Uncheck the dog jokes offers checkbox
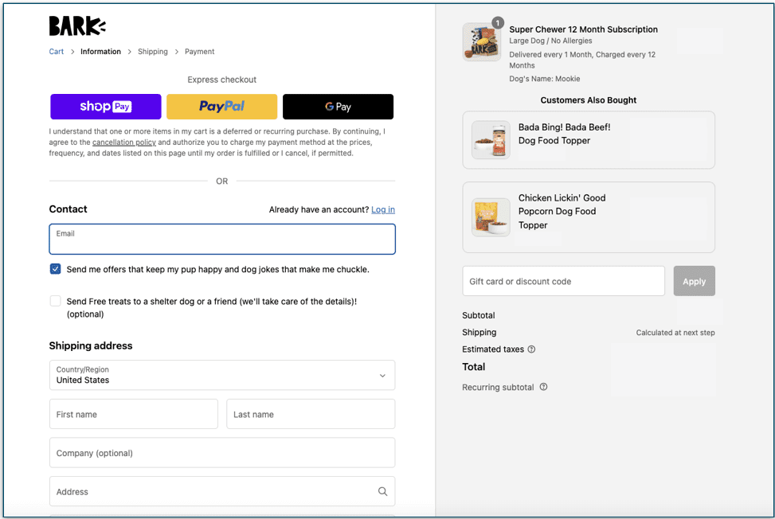Screen dimensions: 775x519 point(55,269)
